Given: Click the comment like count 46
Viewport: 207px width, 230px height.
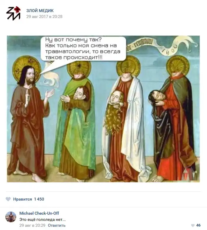Looking at the screenshot, I should [x=198, y=225].
